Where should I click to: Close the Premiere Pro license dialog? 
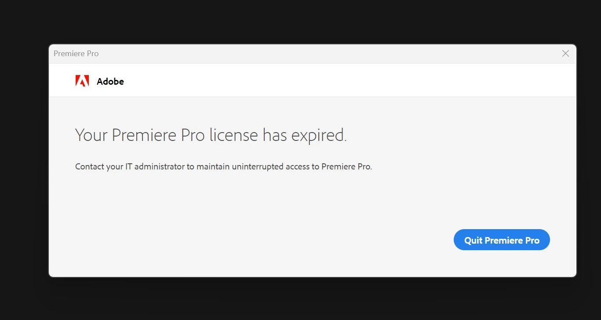(x=565, y=54)
